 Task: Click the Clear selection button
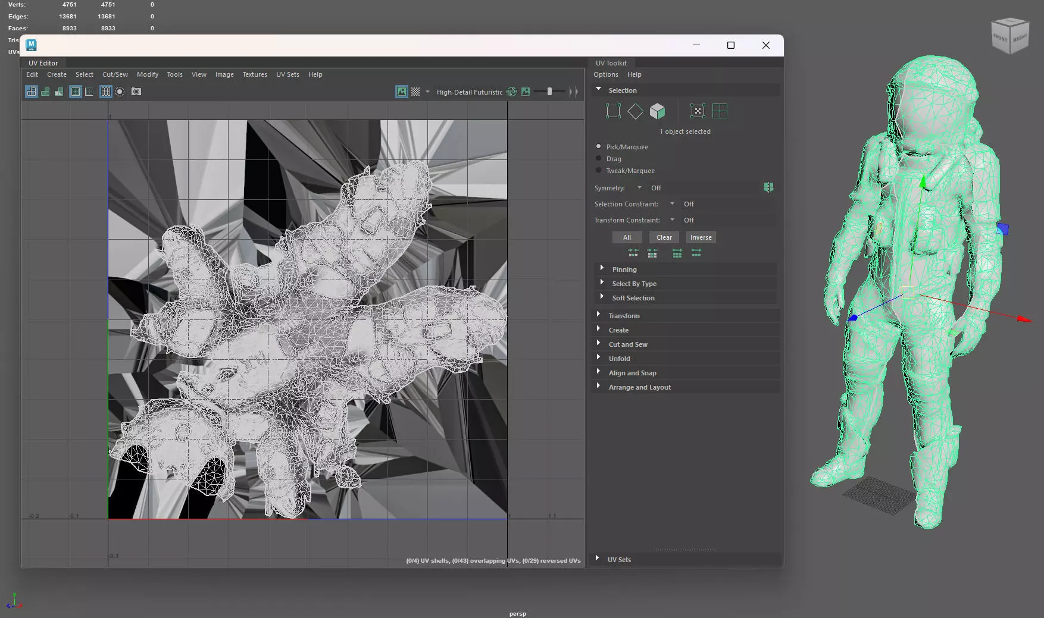coord(664,237)
